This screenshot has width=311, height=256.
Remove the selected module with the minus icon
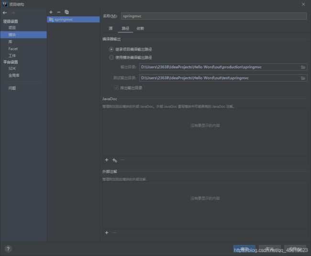pyautogui.click(x=59, y=12)
